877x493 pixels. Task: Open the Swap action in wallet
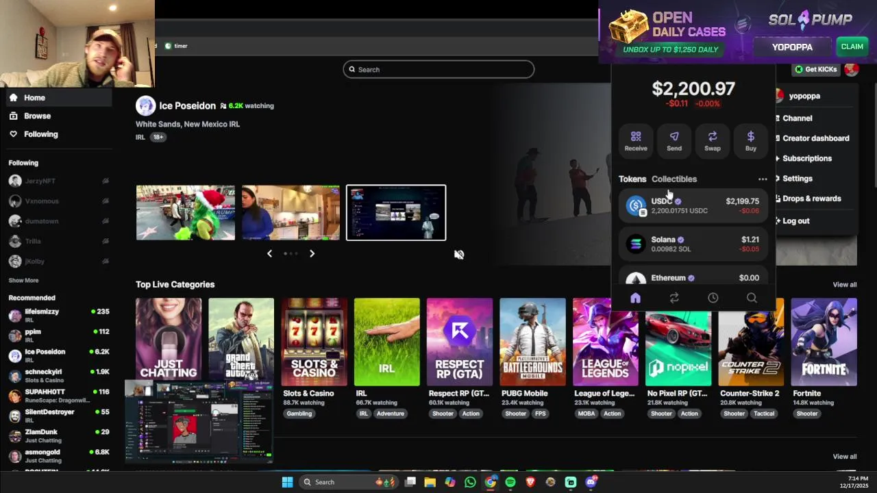pyautogui.click(x=713, y=140)
